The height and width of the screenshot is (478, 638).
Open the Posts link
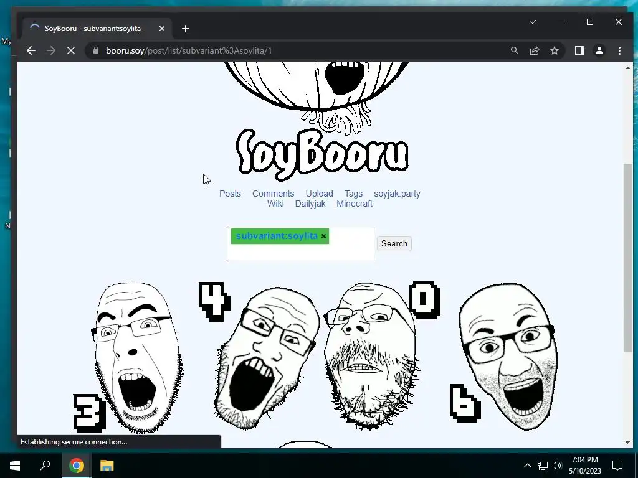pyautogui.click(x=230, y=194)
